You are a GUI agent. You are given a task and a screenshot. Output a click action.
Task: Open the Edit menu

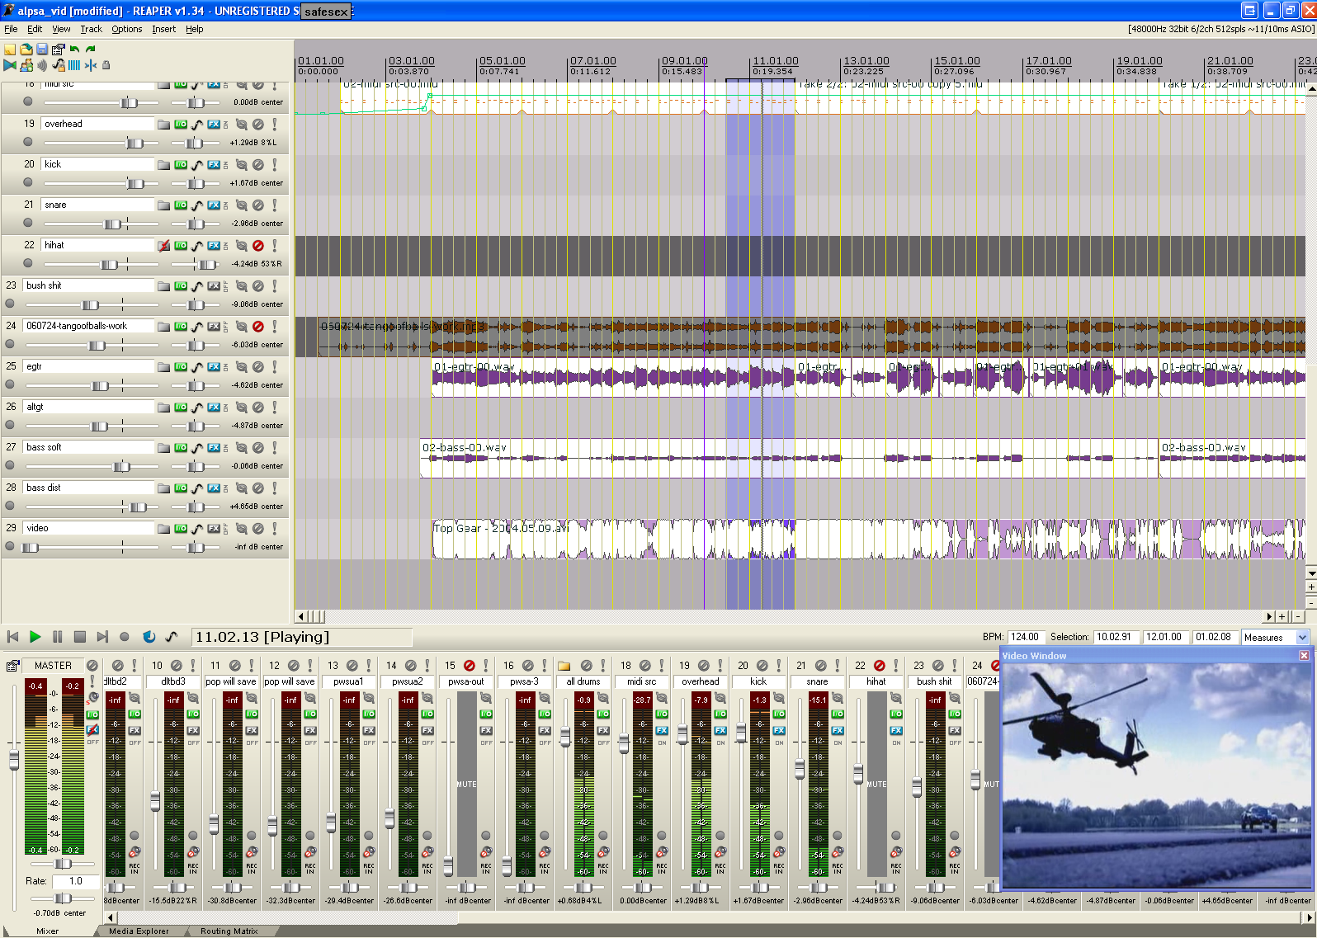point(35,29)
